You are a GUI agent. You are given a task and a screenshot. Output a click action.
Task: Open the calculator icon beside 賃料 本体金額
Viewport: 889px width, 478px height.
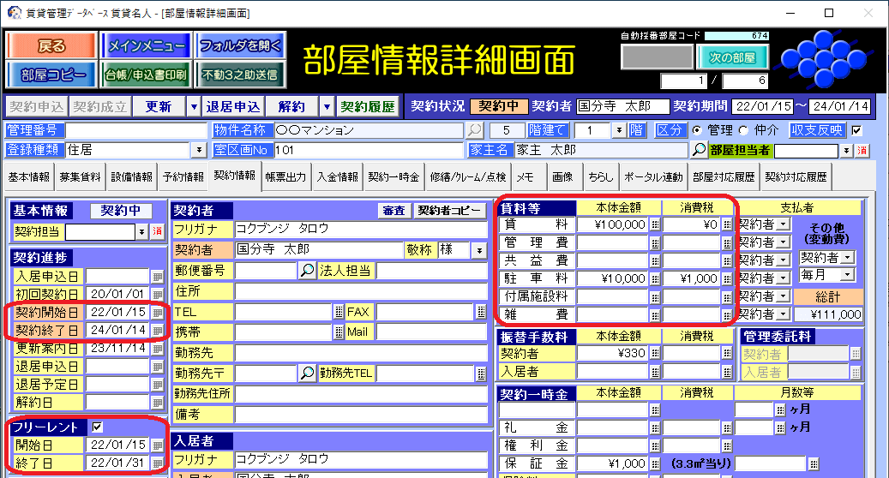pyautogui.click(x=655, y=224)
